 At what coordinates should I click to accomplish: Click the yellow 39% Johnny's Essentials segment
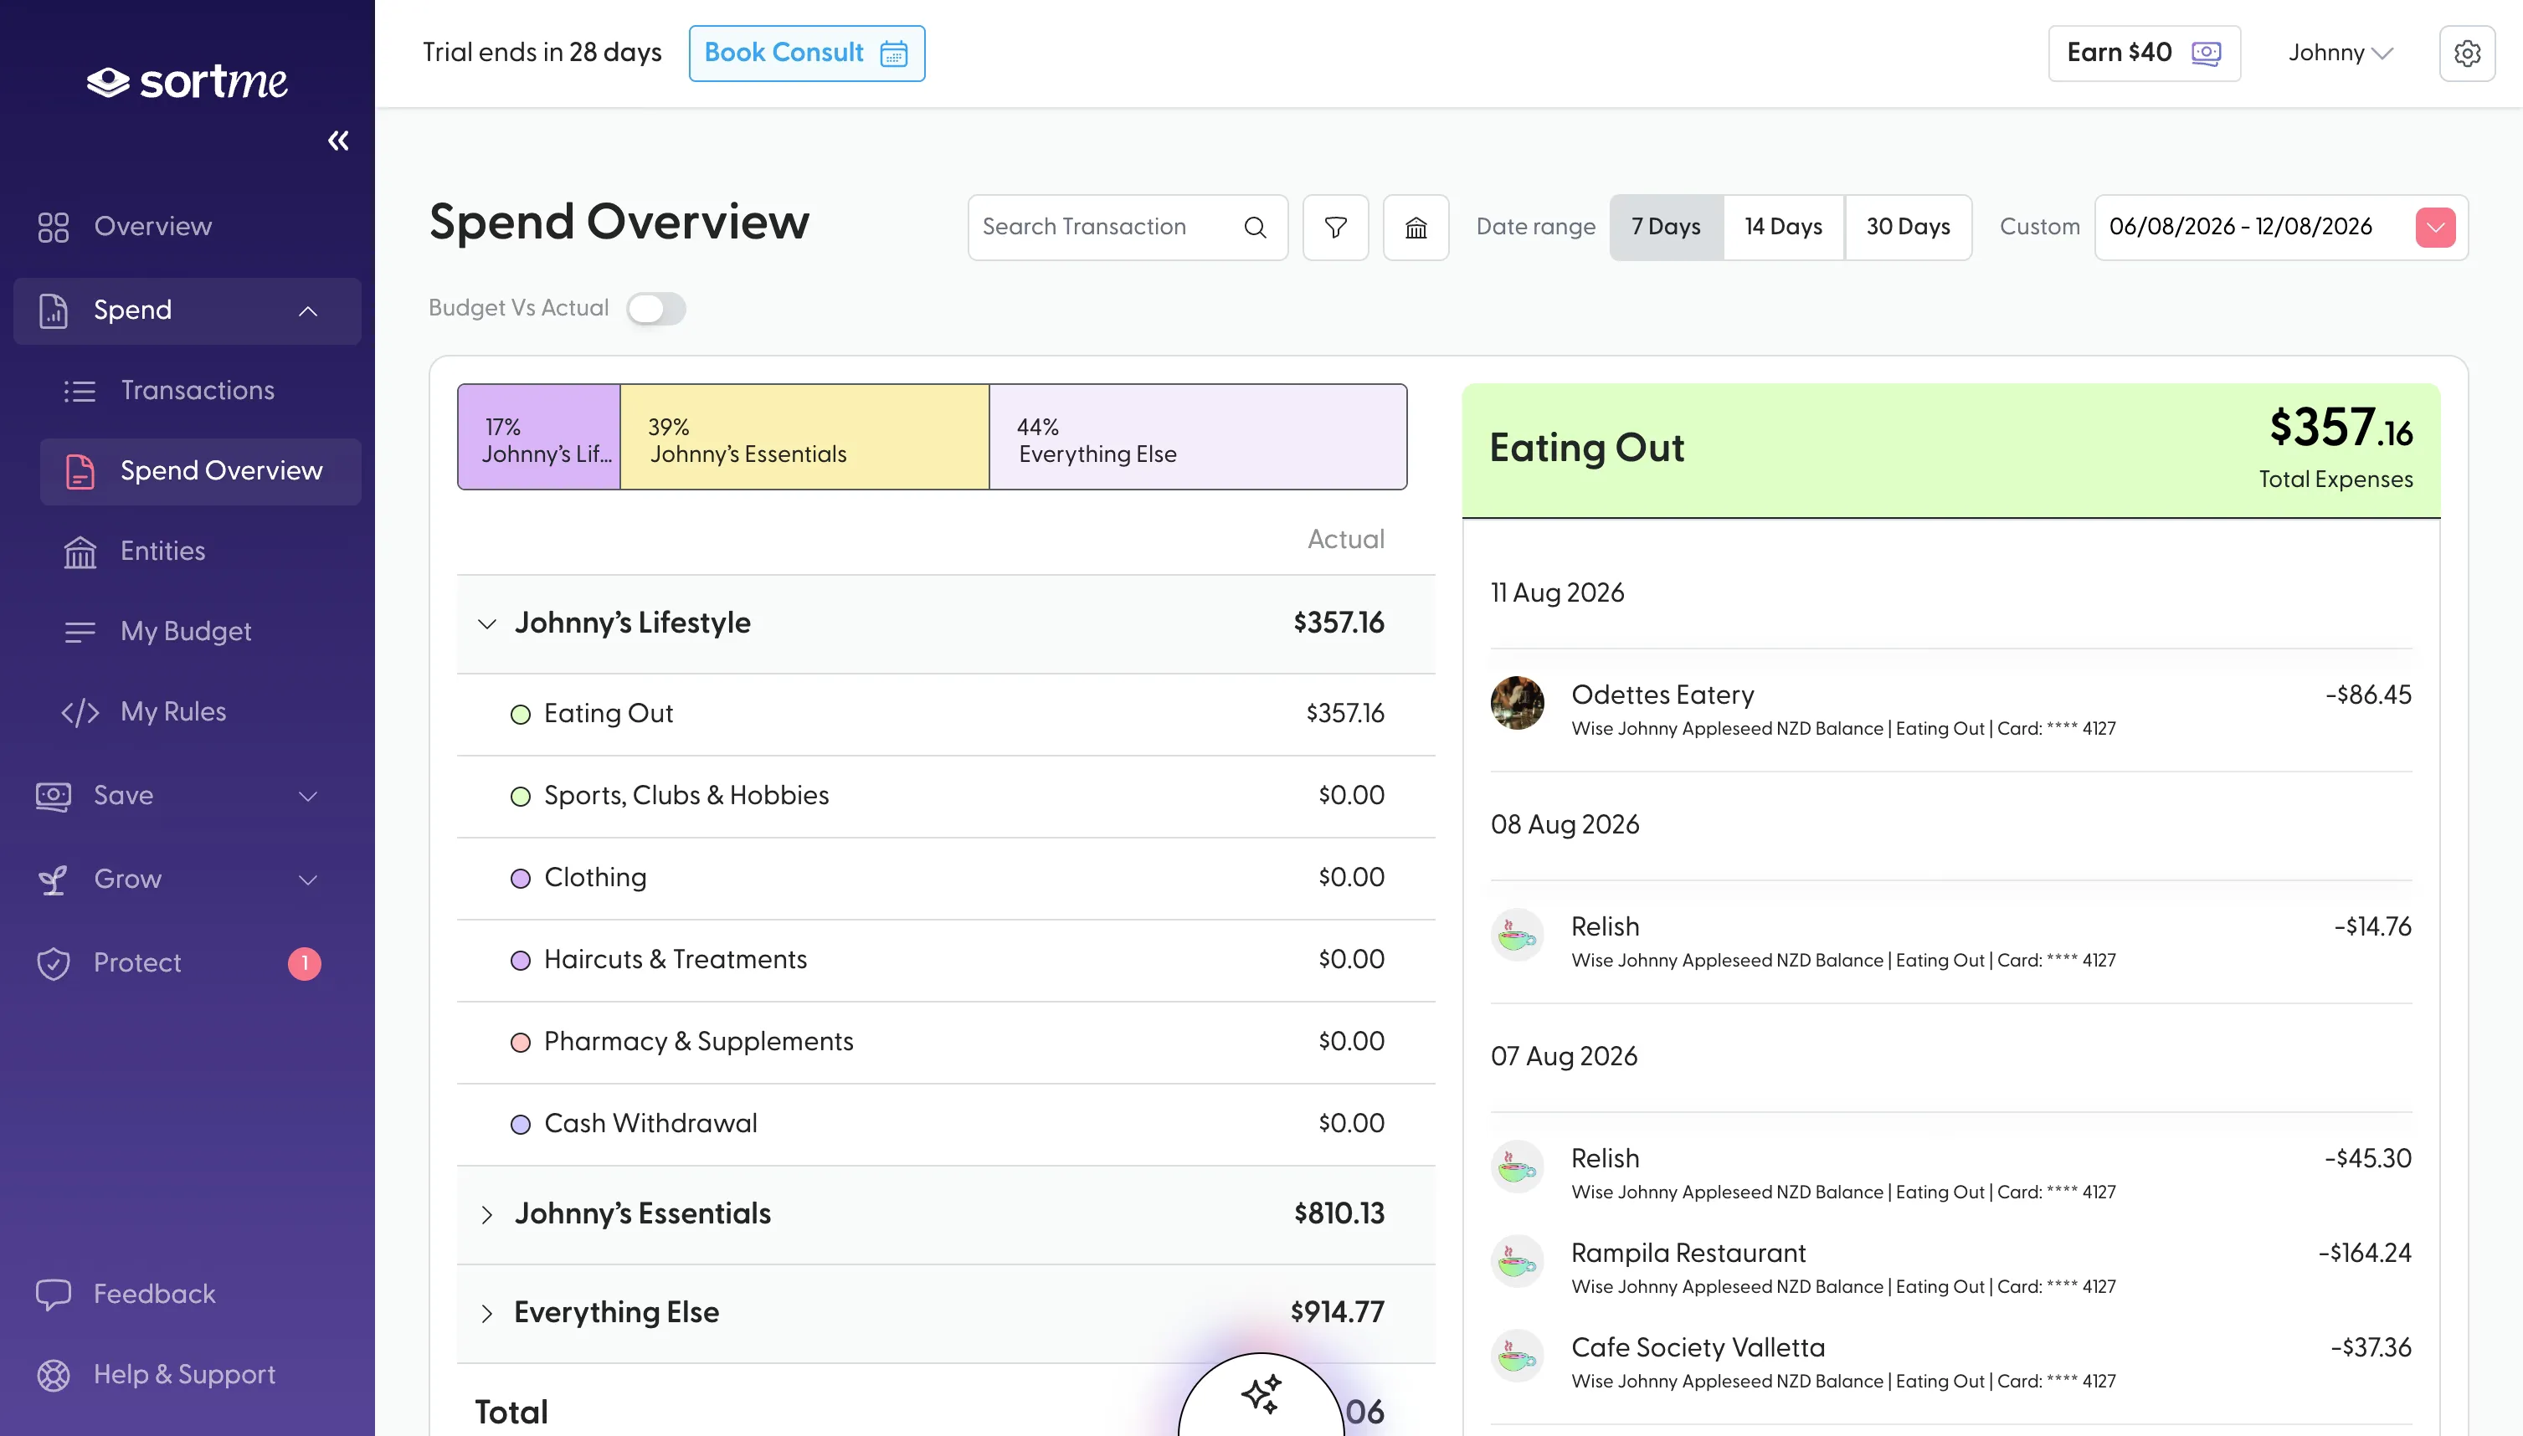(x=804, y=437)
